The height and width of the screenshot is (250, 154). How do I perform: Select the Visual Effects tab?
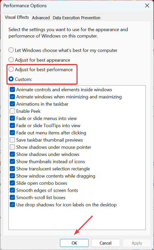coord(17,17)
